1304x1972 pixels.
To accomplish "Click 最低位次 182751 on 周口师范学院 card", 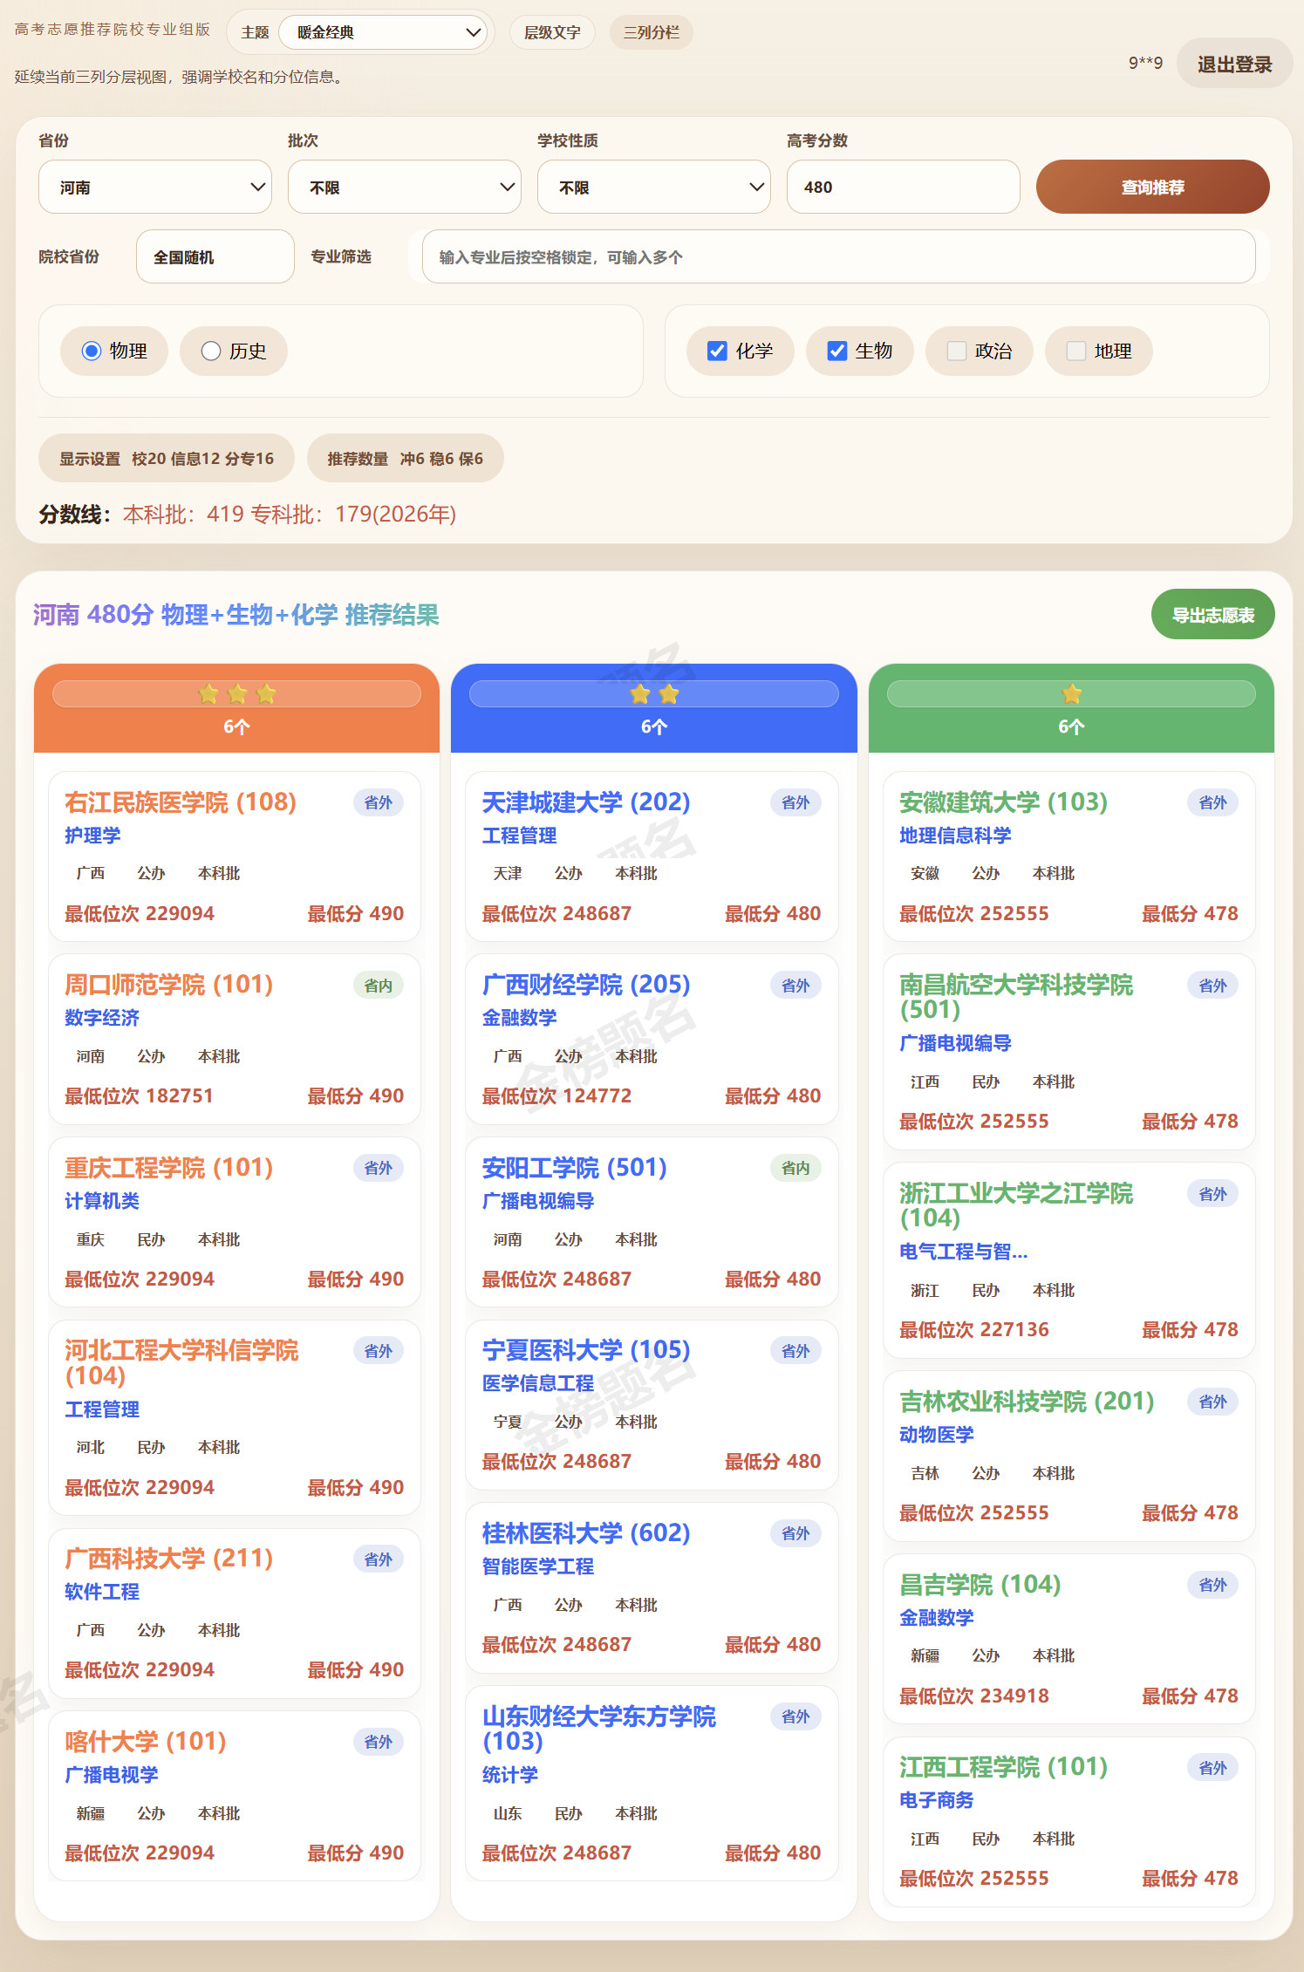I will click(140, 1096).
